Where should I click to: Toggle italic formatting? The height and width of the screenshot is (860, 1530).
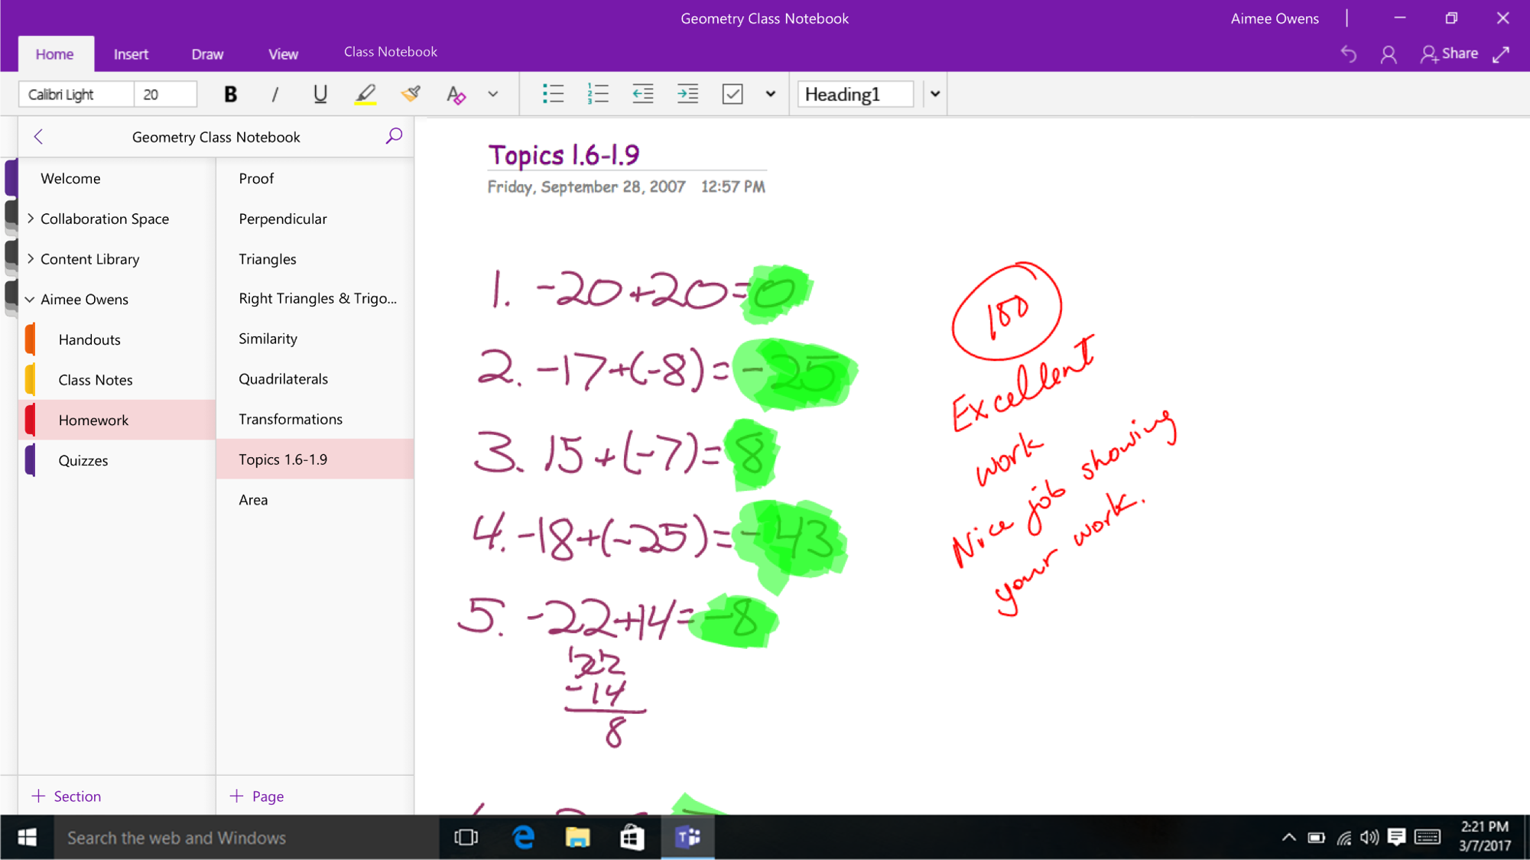274,94
